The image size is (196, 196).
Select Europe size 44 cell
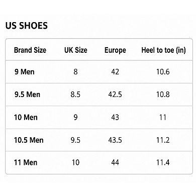click(115, 162)
